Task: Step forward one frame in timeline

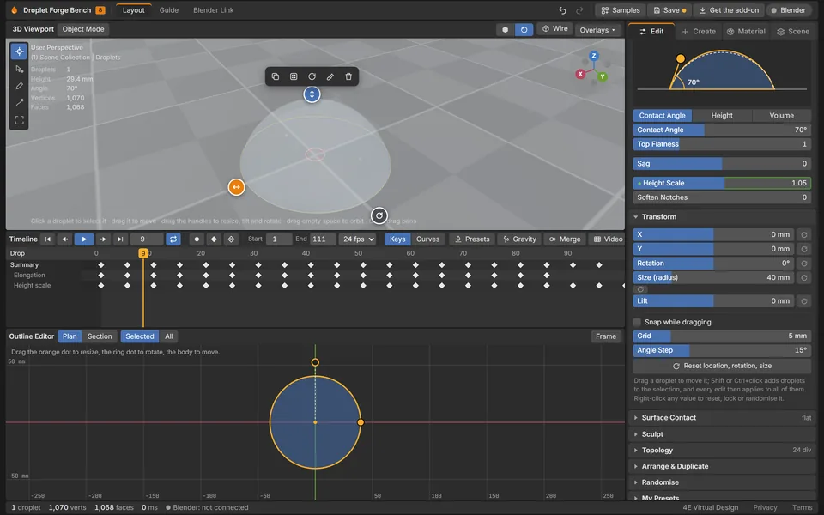Action: 103,239
